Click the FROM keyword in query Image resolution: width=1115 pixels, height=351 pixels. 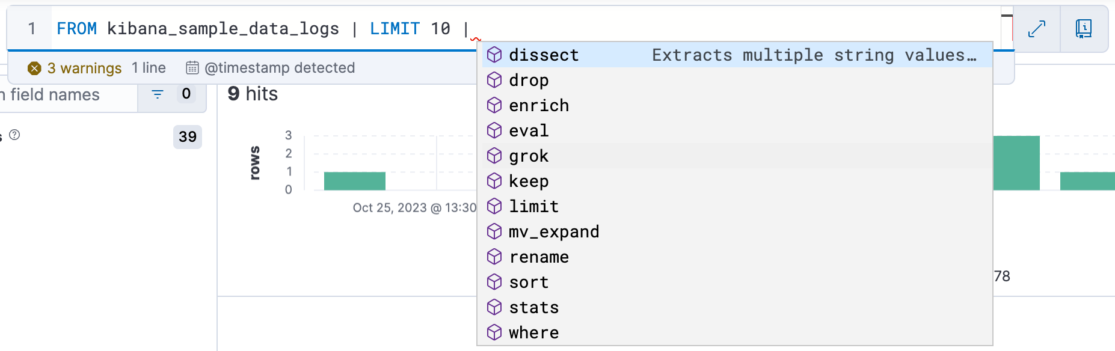[76, 28]
